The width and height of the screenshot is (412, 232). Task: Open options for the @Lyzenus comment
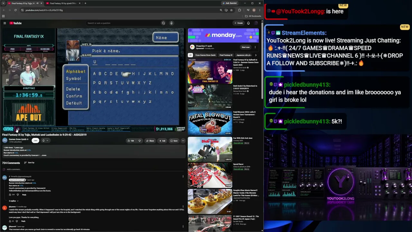tap(183, 207)
